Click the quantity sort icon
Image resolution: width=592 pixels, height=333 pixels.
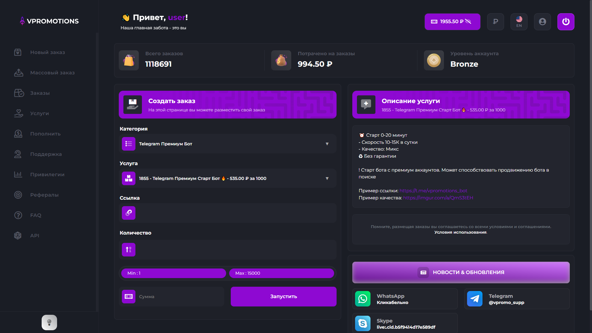click(129, 250)
